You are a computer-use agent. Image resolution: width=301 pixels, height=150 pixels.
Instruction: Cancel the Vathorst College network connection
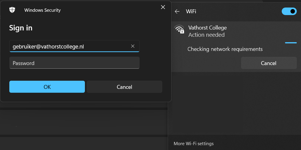click(x=268, y=63)
